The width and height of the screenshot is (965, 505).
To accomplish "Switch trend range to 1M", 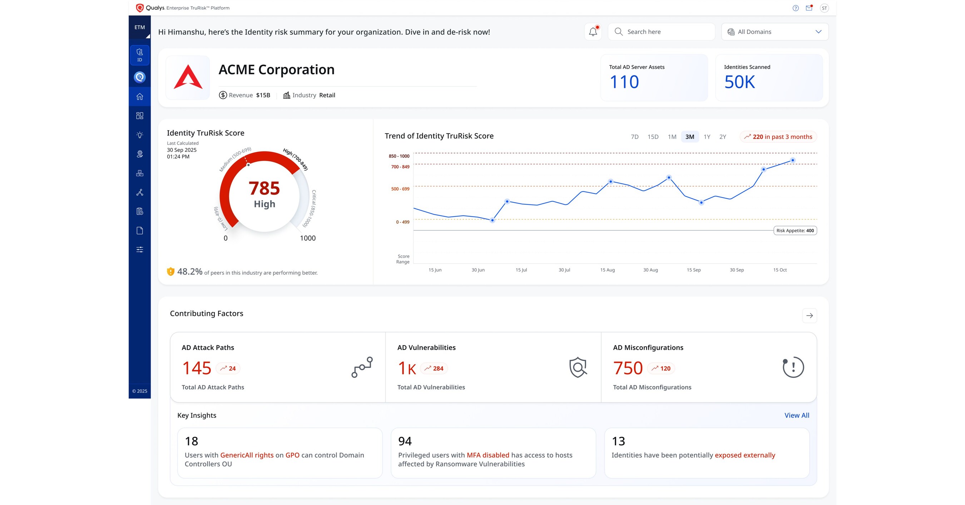I will (x=672, y=137).
